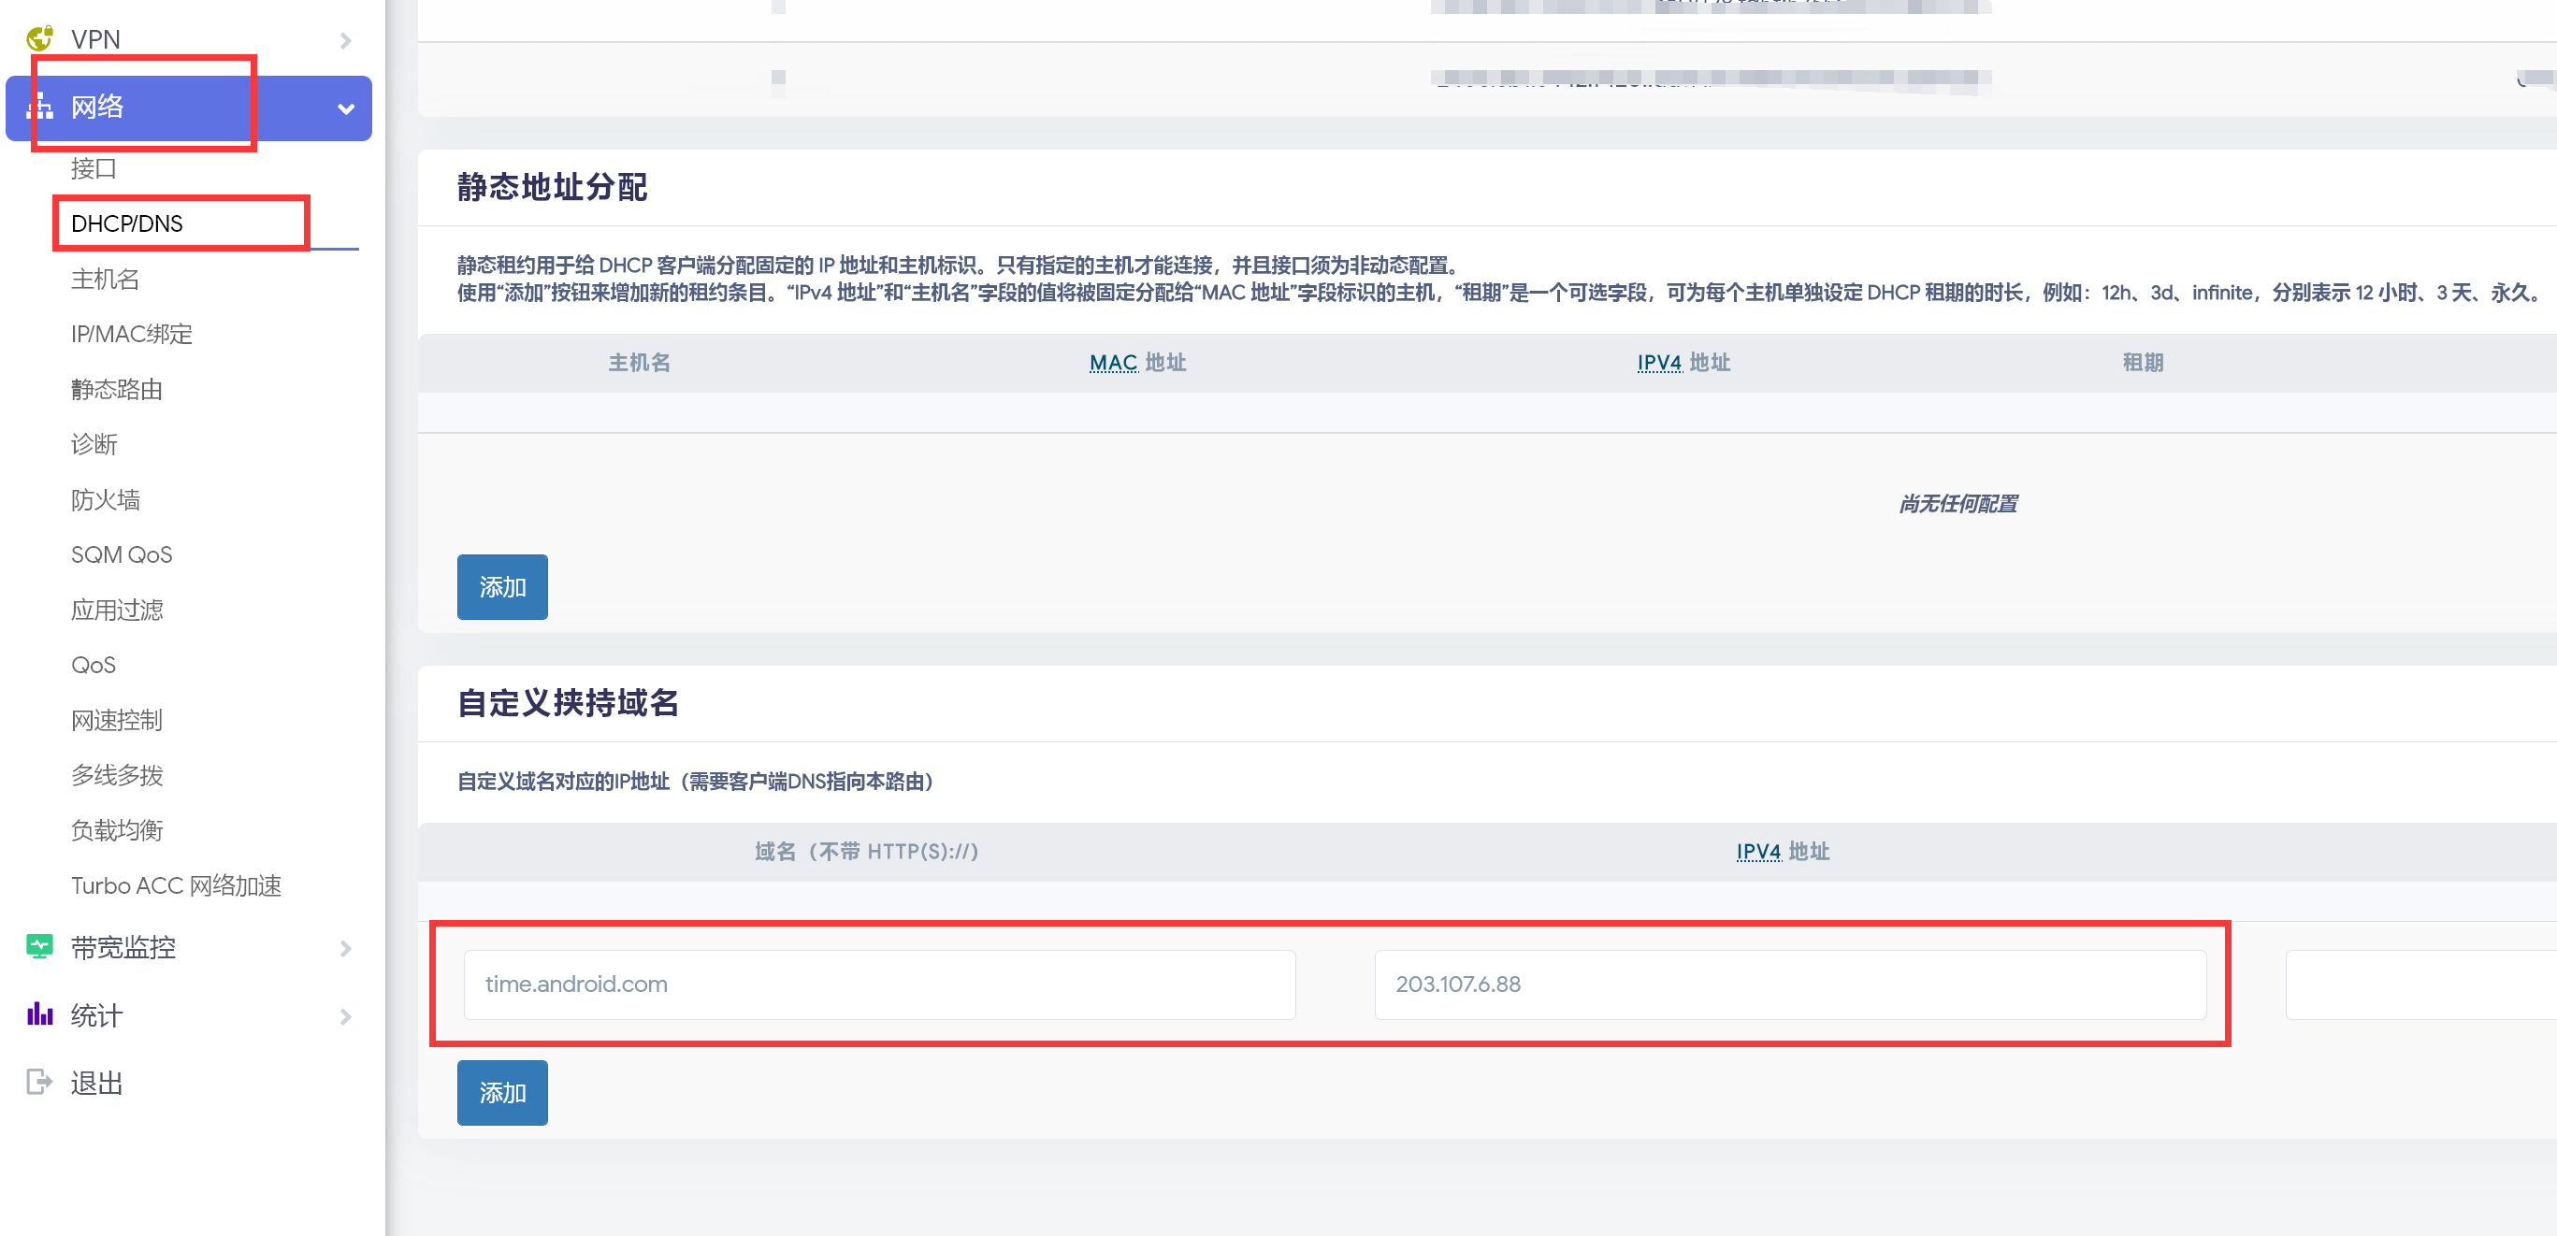Click 添加 button under 静态地址分配
This screenshot has height=1236, width=2557.
pos(502,586)
